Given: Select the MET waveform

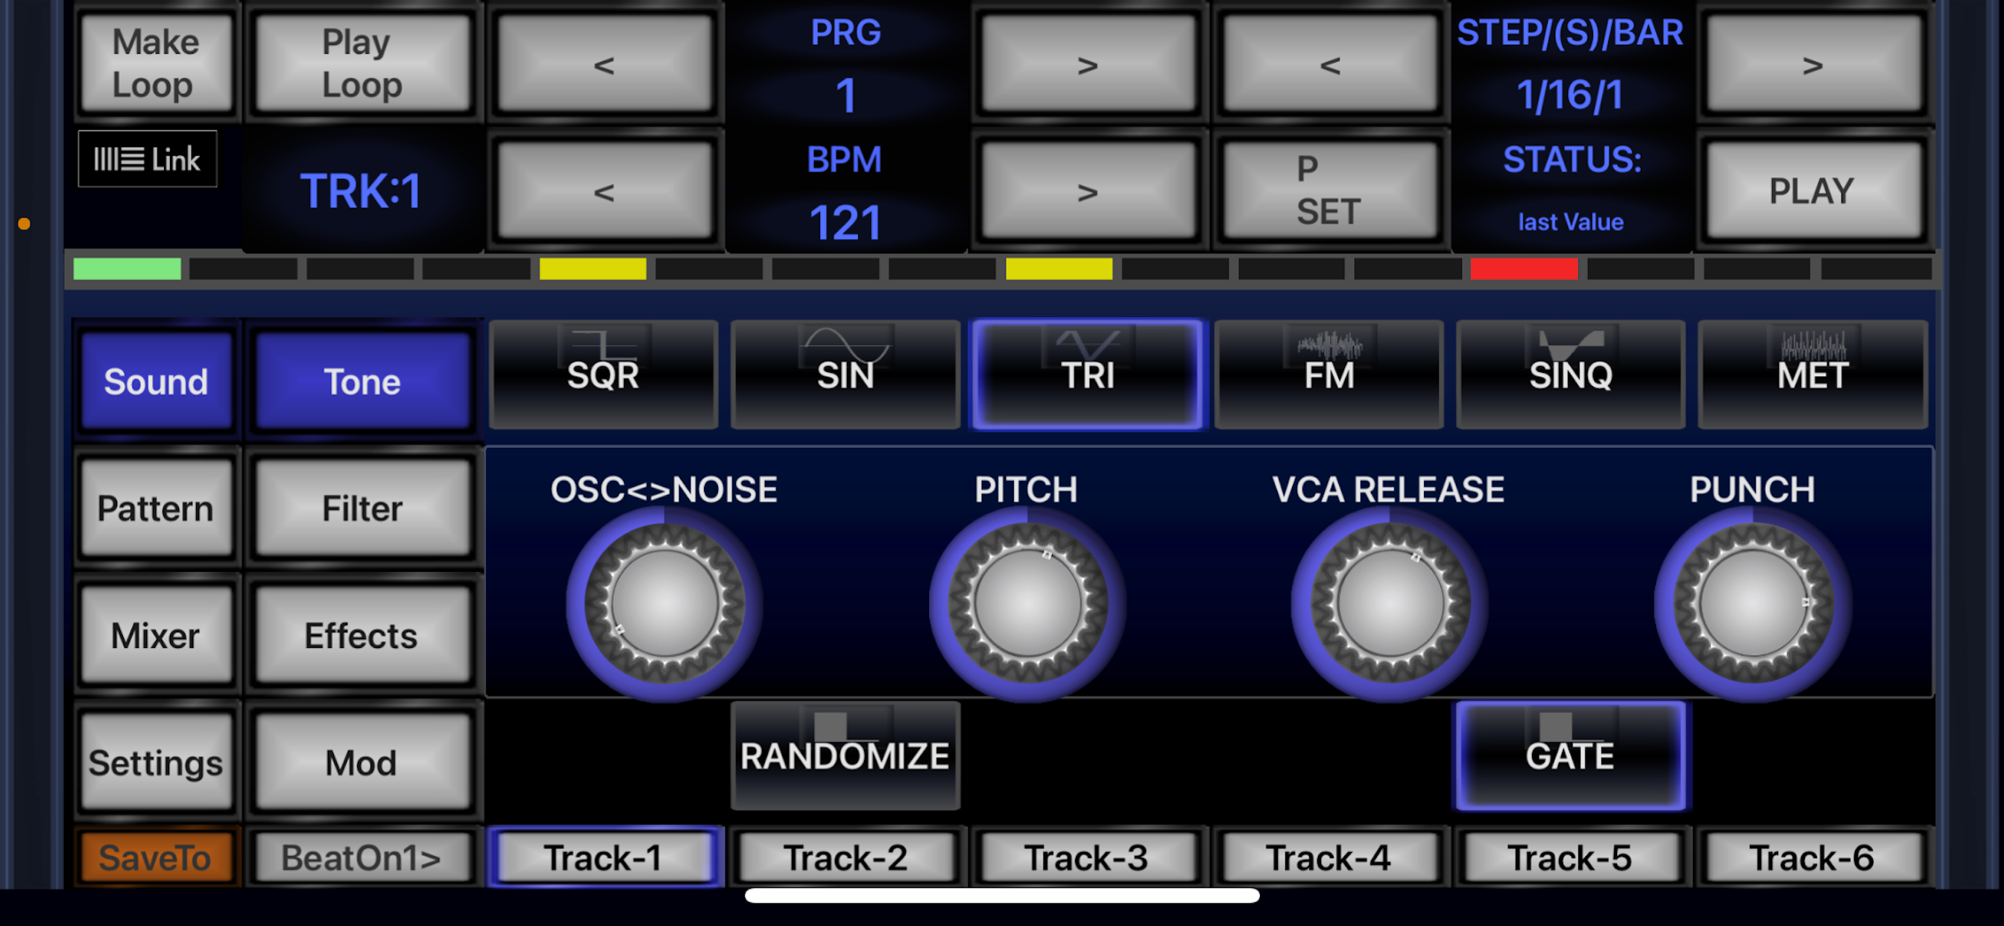Looking at the screenshot, I should coord(1811,376).
